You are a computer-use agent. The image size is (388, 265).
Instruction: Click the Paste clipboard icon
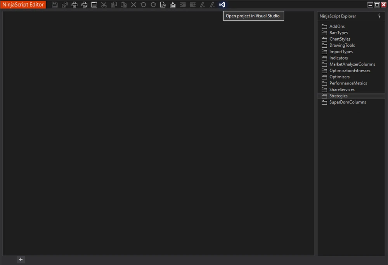pyautogui.click(x=124, y=5)
